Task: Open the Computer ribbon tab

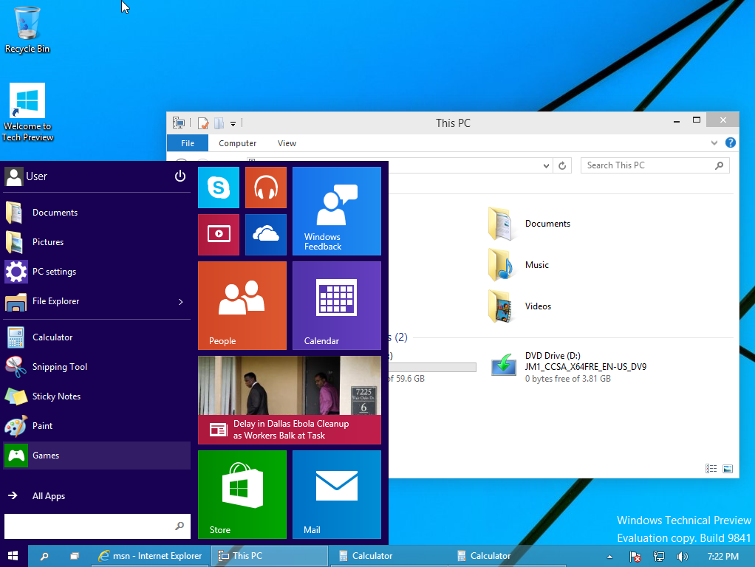Action: click(x=237, y=143)
